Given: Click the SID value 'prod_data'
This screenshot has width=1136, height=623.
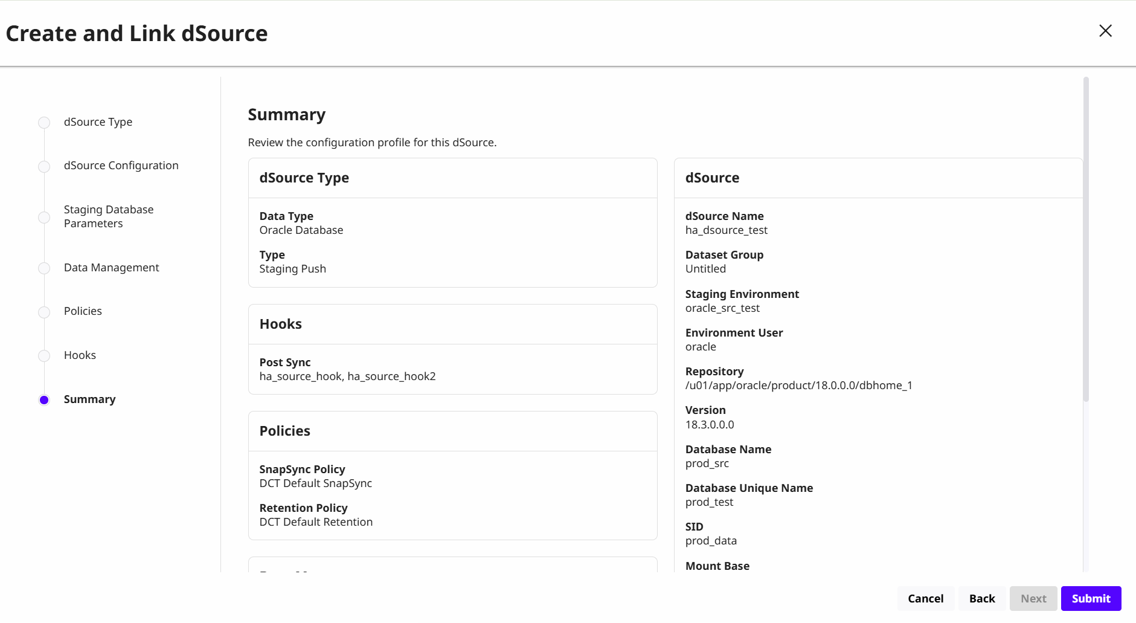Looking at the screenshot, I should click(x=711, y=541).
